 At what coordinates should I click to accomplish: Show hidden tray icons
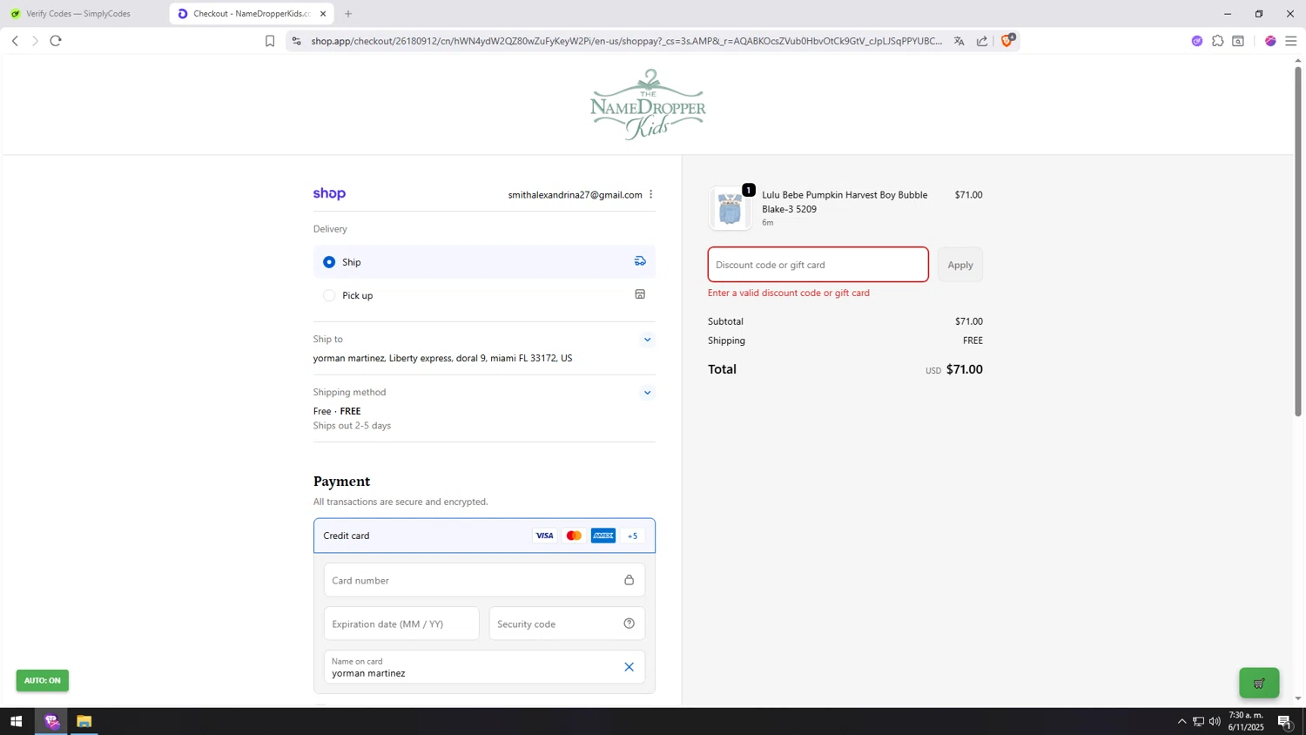pyautogui.click(x=1181, y=722)
